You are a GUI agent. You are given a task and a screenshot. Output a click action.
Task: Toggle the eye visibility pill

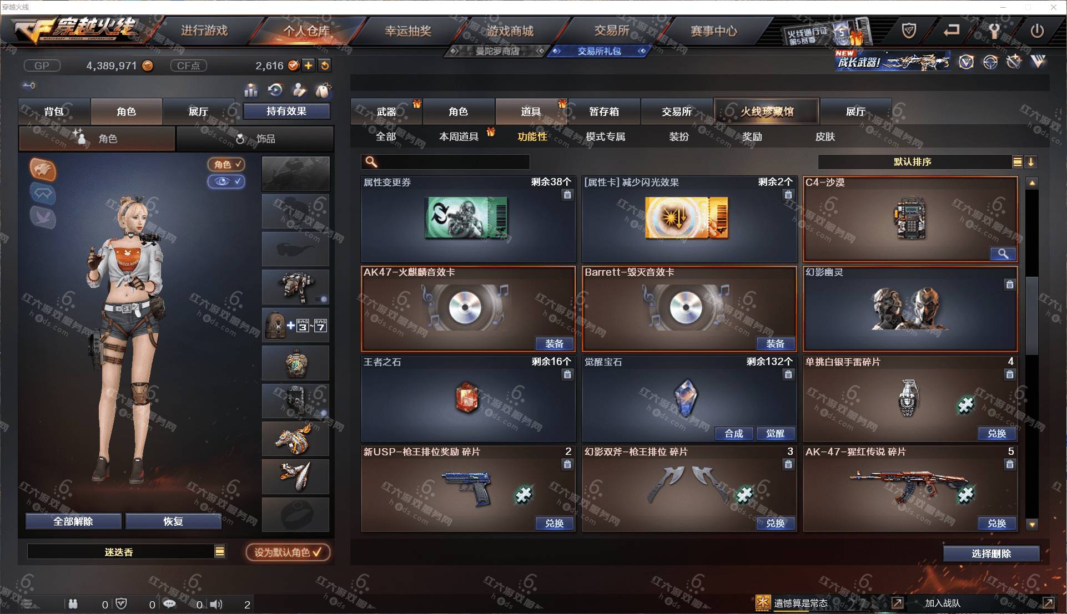click(x=226, y=181)
